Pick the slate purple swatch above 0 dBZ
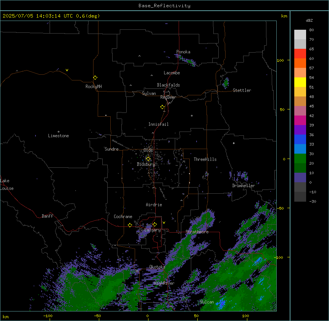This screenshot has height=321, width=329. pos(300,178)
